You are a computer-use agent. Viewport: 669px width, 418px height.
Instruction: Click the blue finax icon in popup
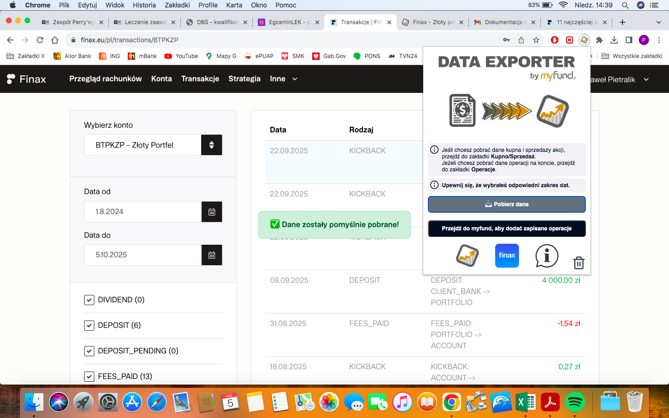[x=507, y=256]
